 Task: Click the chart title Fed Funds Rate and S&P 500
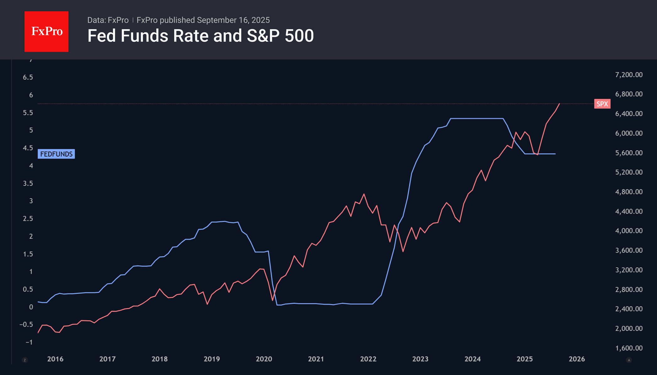pyautogui.click(x=200, y=36)
